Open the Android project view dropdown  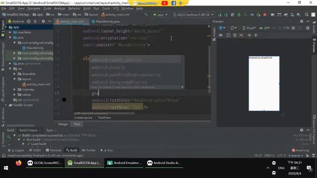pos(16,21)
